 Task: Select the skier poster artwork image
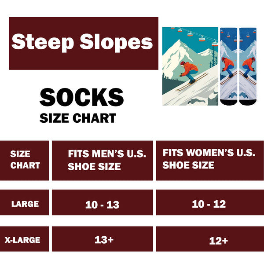(x=190, y=66)
